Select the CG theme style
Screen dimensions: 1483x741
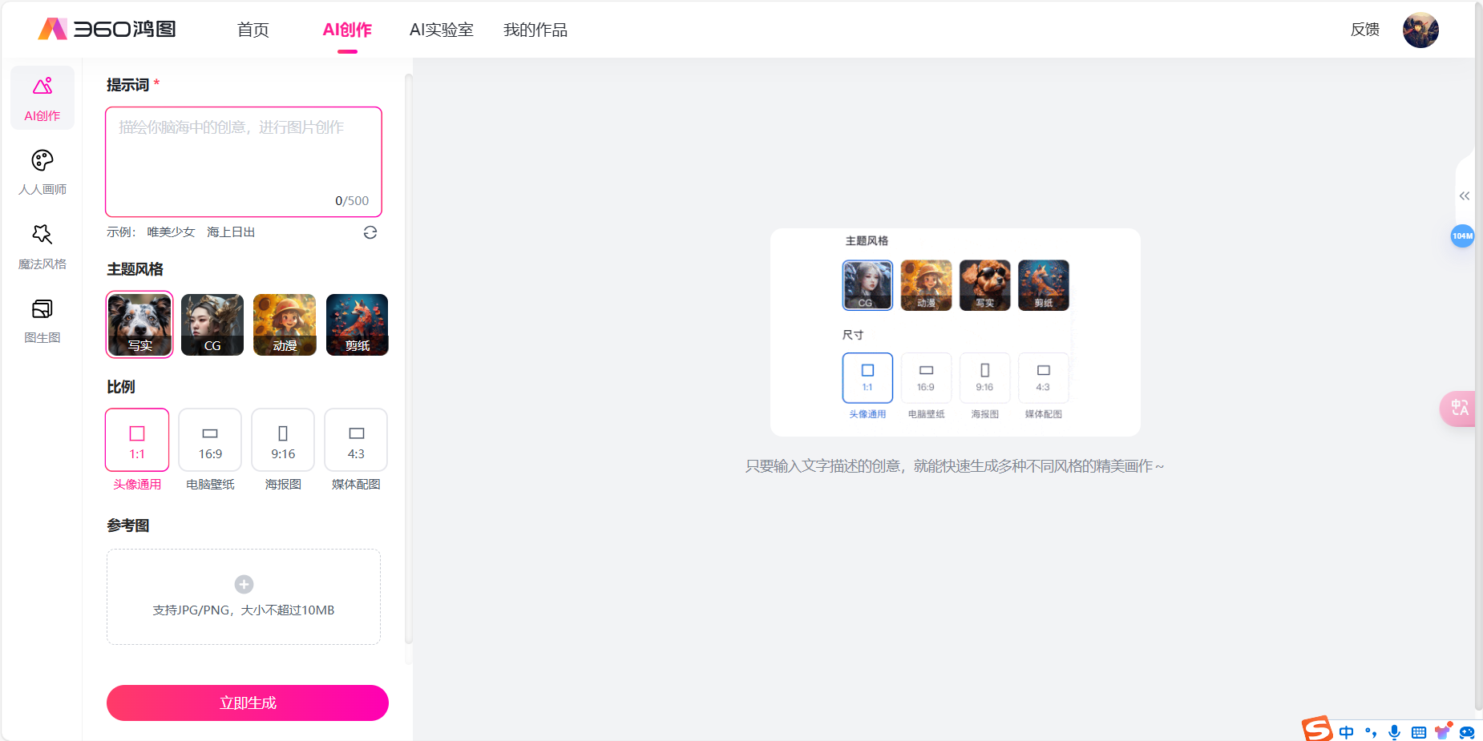pyautogui.click(x=212, y=324)
